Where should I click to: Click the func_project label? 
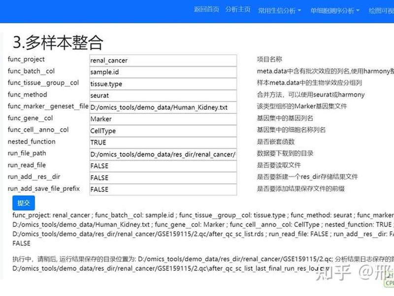coord(26,59)
